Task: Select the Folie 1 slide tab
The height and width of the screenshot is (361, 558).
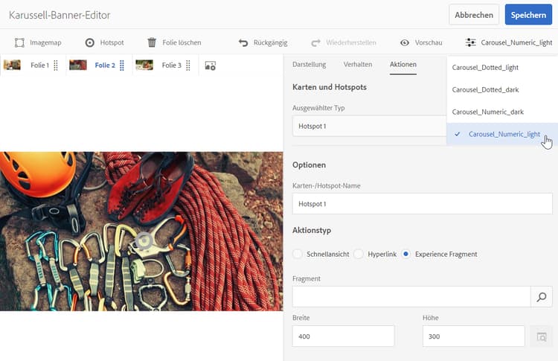Action: (31, 66)
